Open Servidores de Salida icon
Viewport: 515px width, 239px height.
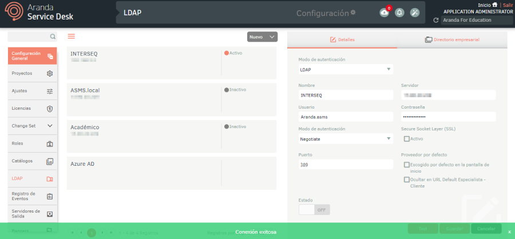[x=50, y=214]
